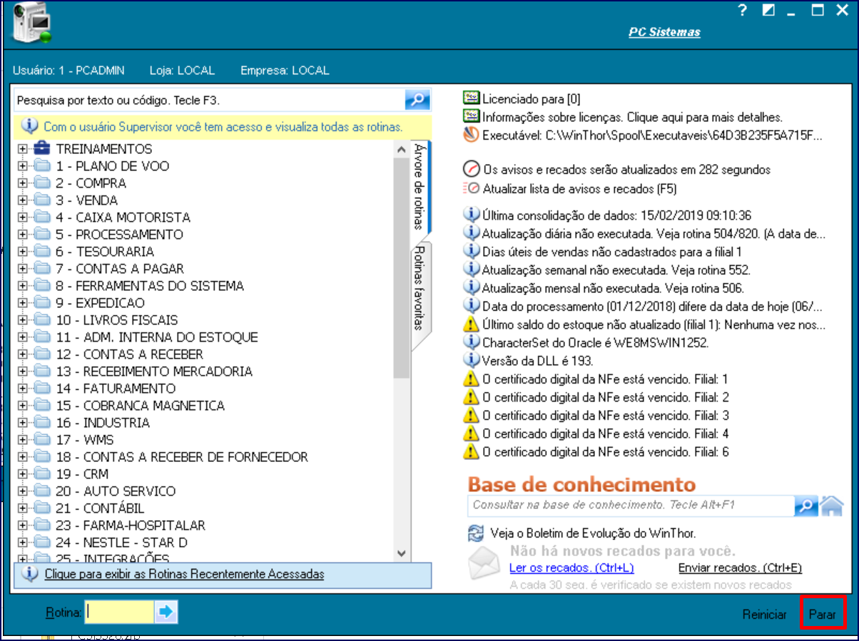Expand the 23 - FARMA-HOSPITALAR node
Viewport: 859px width, 641px height.
pos(24,525)
